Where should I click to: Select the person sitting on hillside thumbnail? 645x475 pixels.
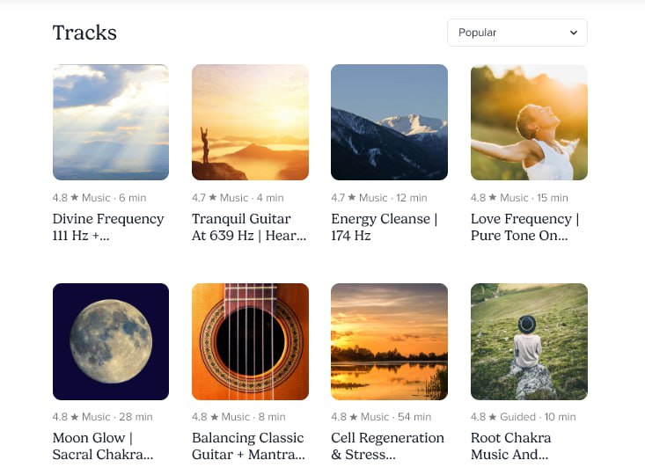(x=529, y=341)
